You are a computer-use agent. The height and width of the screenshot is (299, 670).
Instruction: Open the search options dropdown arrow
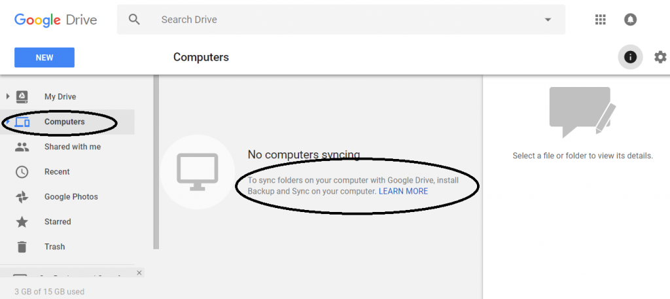coord(548,20)
